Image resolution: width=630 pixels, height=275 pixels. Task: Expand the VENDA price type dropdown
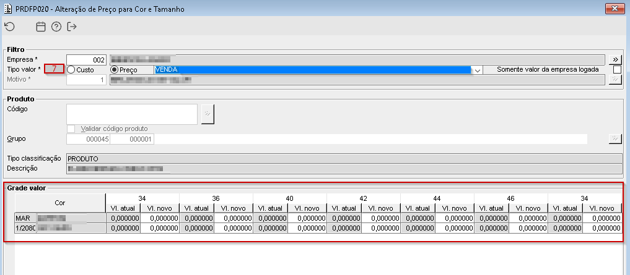478,70
